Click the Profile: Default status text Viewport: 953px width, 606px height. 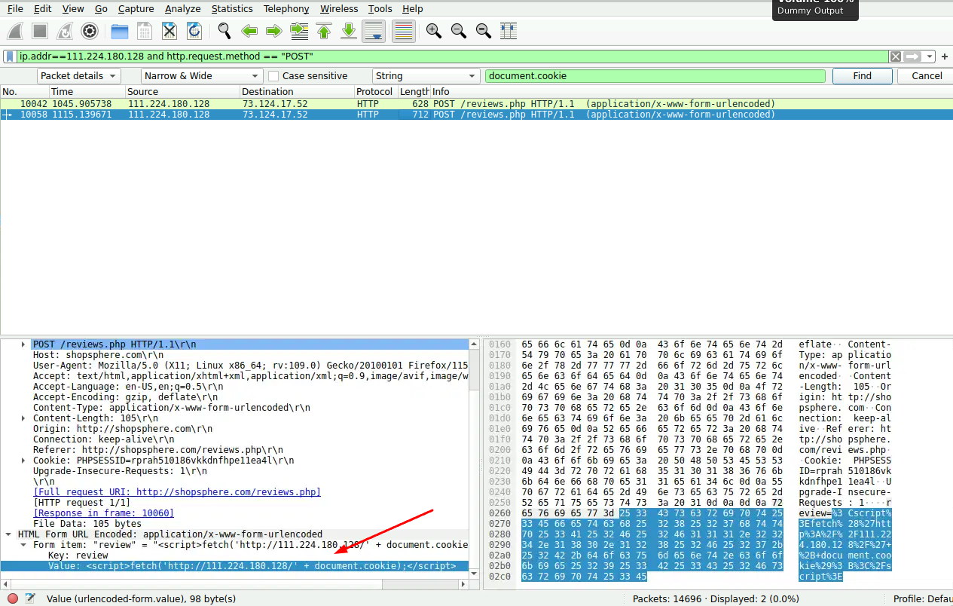[922, 598]
